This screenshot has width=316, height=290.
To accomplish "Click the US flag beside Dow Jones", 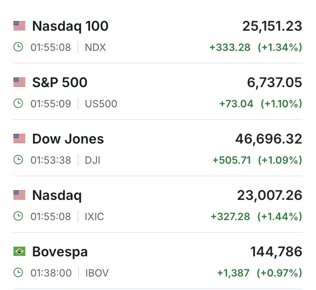I will pyautogui.click(x=19, y=139).
